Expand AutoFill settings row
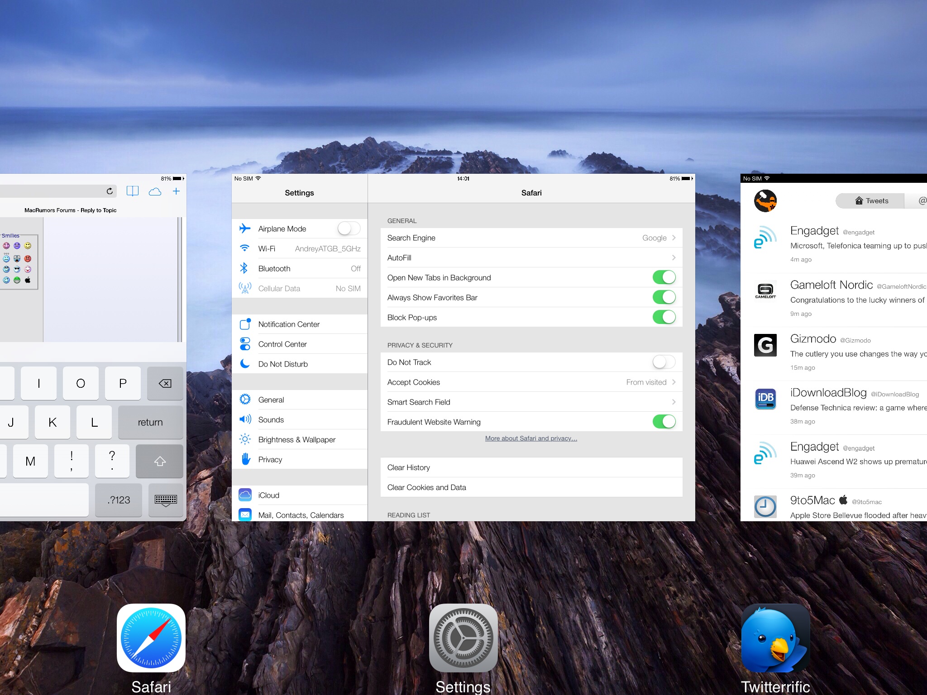This screenshot has width=927, height=695. (x=531, y=258)
